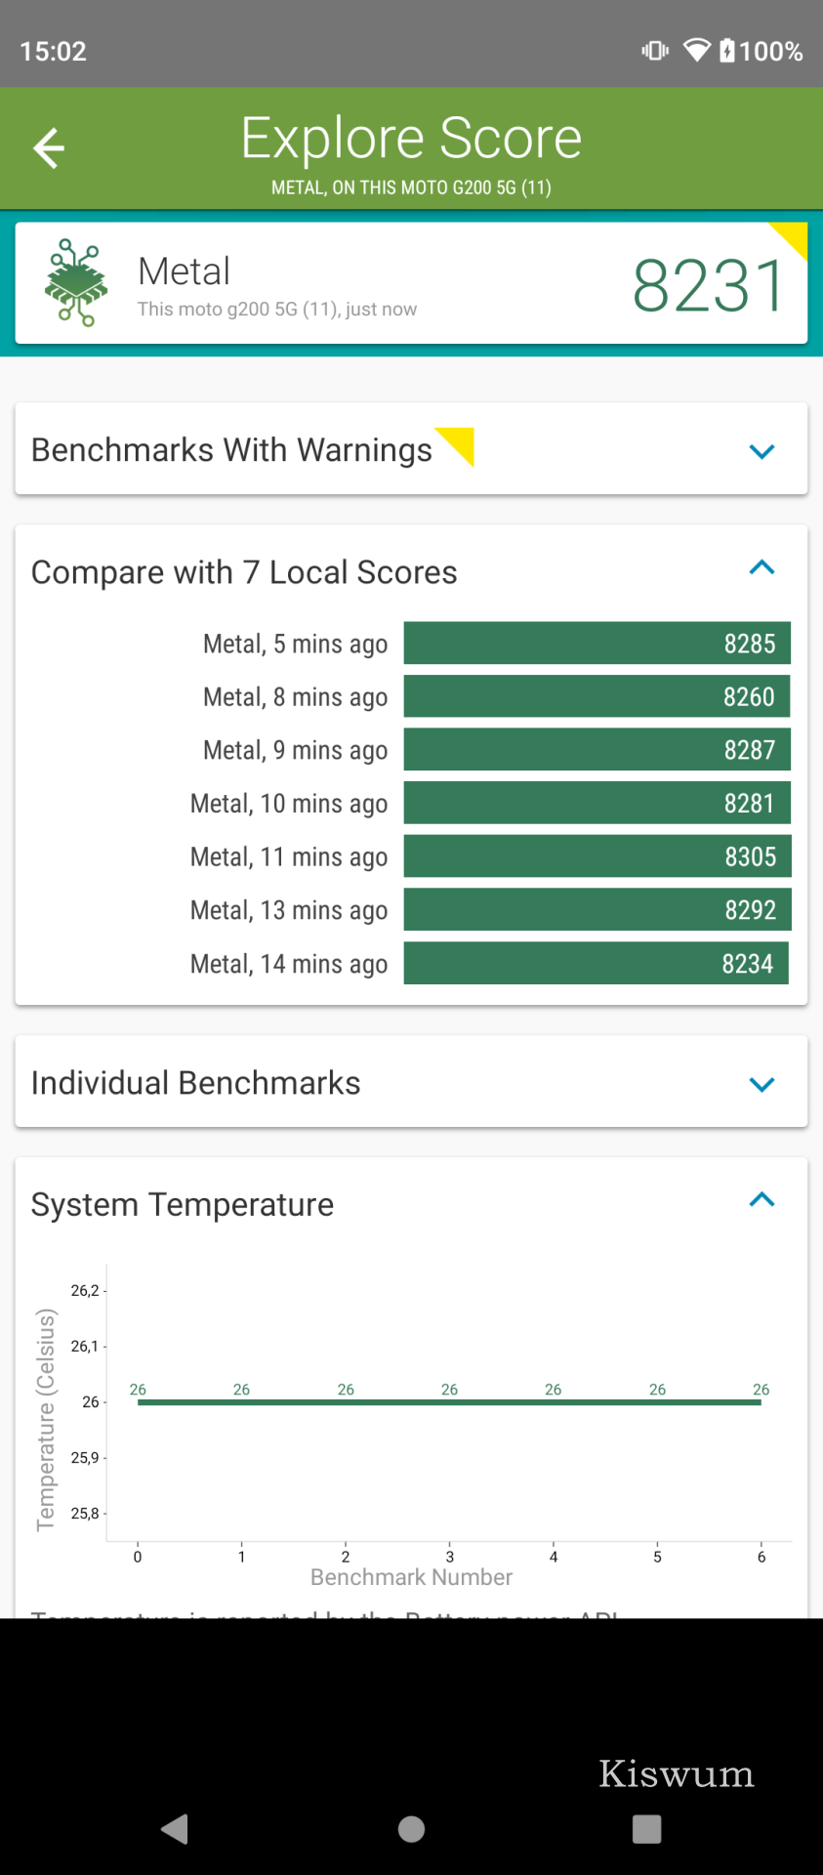Select the Metal 14 mins ago 8234 bar
The height and width of the screenshot is (1875, 823).
click(597, 964)
